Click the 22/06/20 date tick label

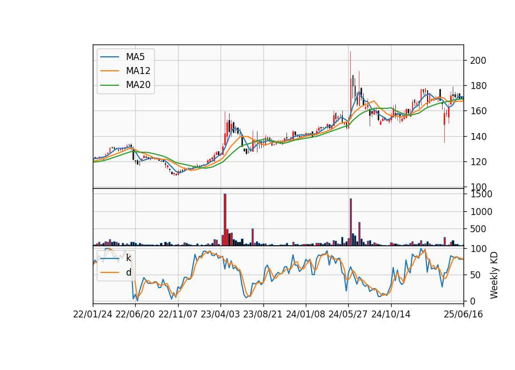(135, 314)
